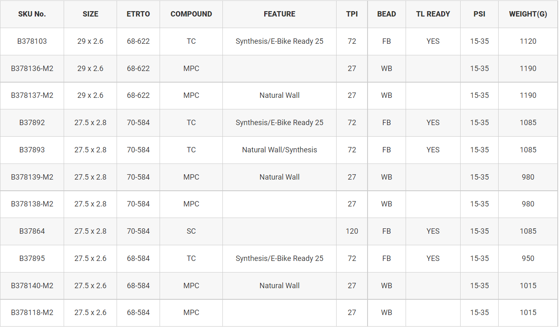
Task: Click MPC compound in B378138-M2 row
Action: 191,204
